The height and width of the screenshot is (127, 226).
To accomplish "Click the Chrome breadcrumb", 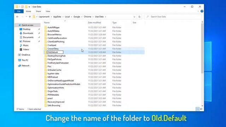I will point(88,17).
